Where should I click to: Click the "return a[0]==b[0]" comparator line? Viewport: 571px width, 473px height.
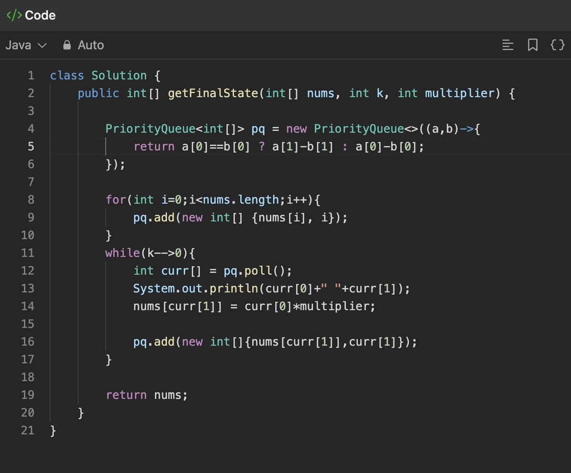(x=278, y=146)
